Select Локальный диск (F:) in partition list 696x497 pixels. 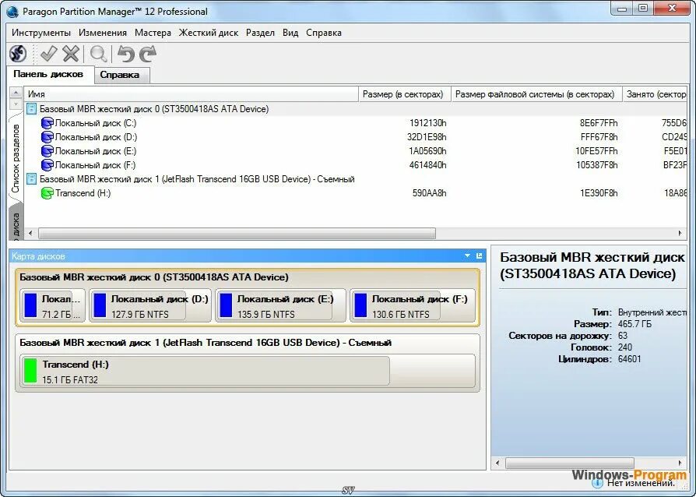pyautogui.click(x=95, y=165)
